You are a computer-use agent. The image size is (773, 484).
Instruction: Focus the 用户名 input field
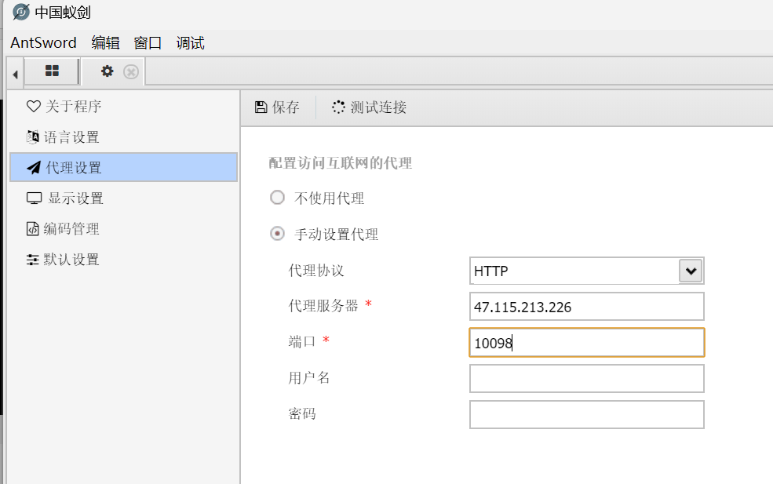coord(587,379)
